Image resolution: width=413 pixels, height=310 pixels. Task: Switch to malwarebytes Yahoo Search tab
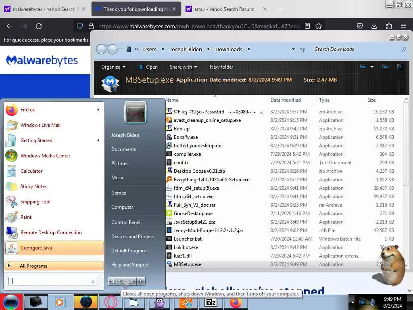45,9
